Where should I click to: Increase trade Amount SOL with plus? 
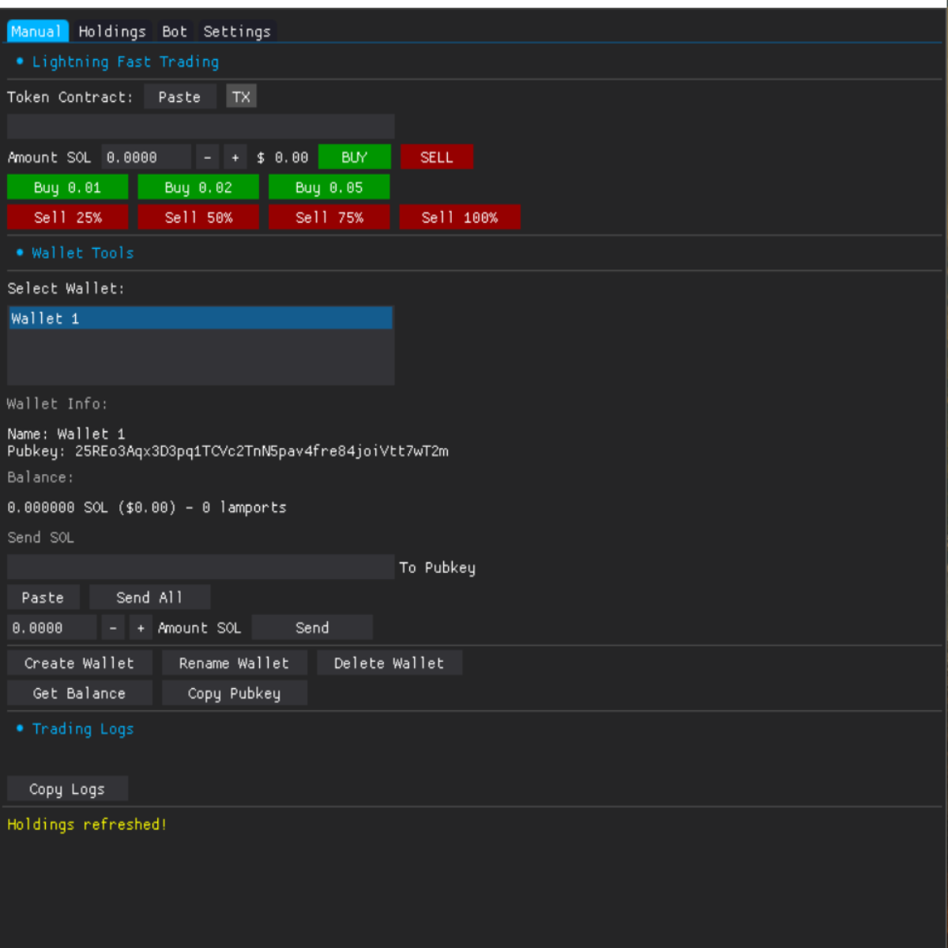point(235,157)
